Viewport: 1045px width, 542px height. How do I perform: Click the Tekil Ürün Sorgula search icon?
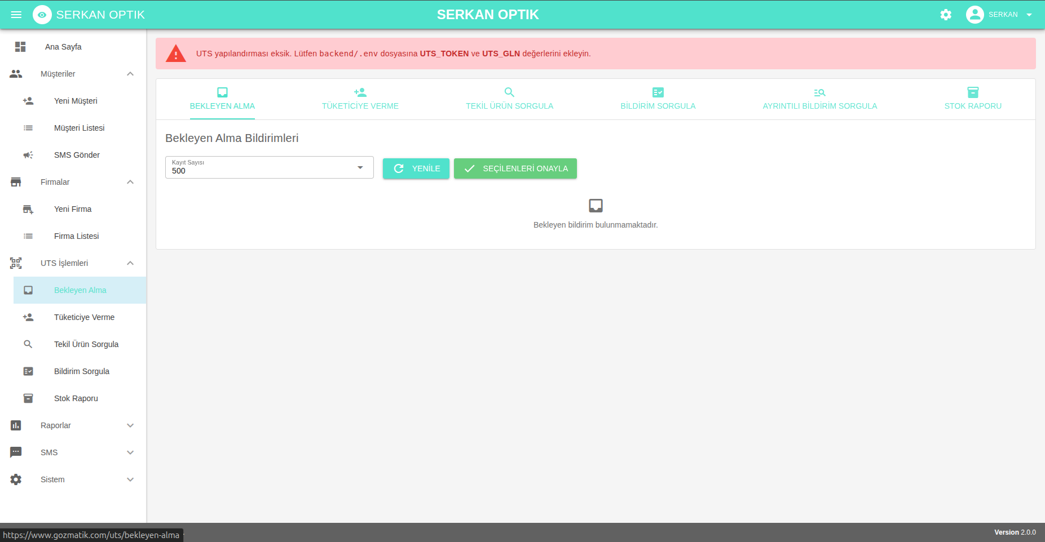coord(28,344)
